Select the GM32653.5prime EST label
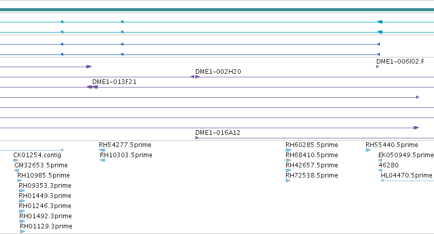This screenshot has height=234, width=434. click(41, 165)
